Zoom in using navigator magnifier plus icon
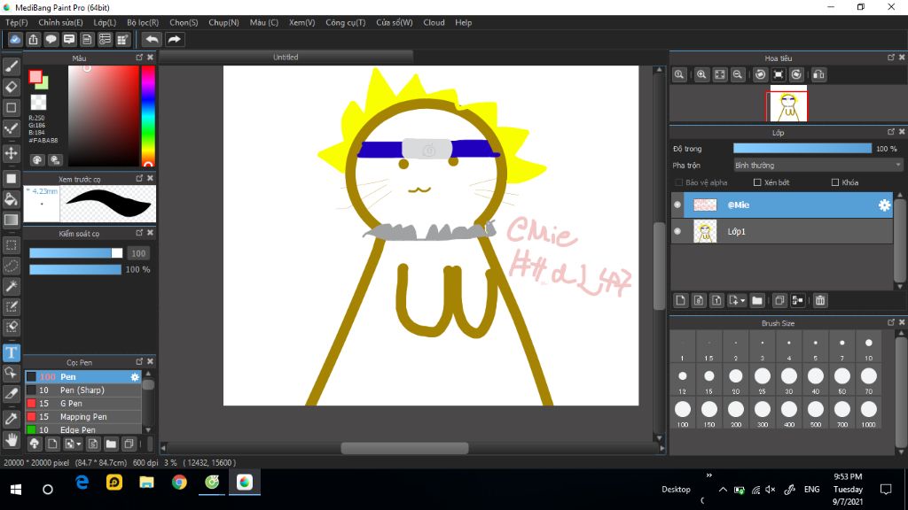The height and width of the screenshot is (510, 908). 701,74
